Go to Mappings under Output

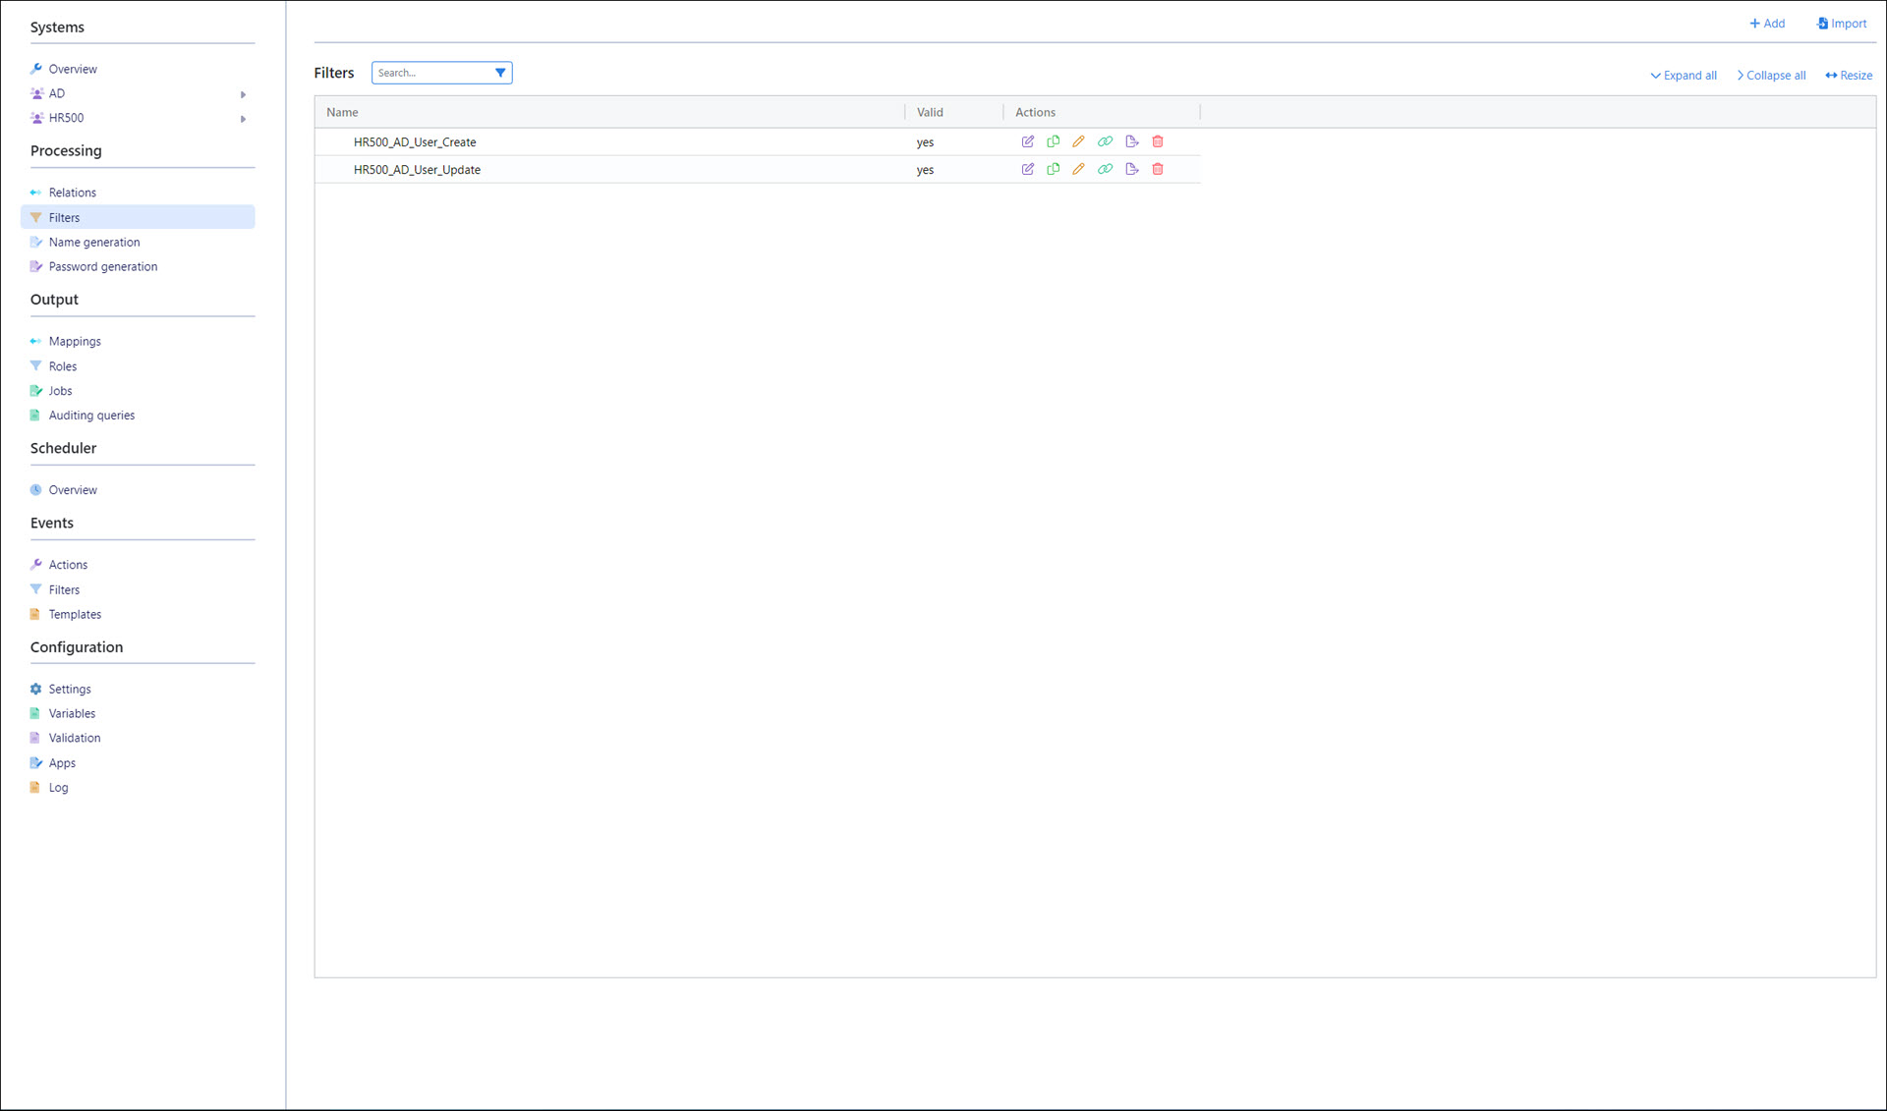(x=75, y=342)
